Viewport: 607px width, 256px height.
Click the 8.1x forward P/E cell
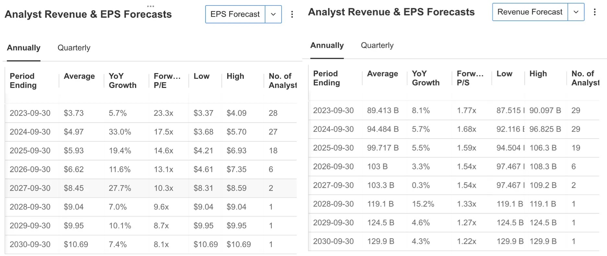161,244
